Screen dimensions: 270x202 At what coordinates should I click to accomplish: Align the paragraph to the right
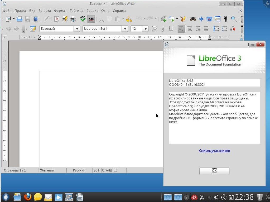198,29
